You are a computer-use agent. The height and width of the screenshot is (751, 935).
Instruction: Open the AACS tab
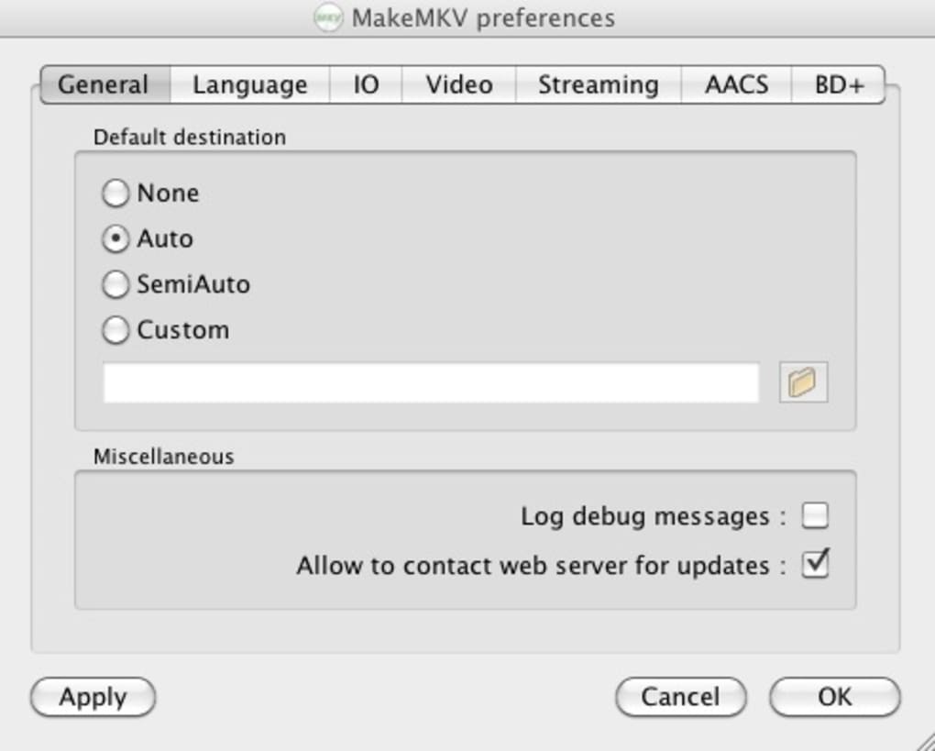(x=736, y=85)
